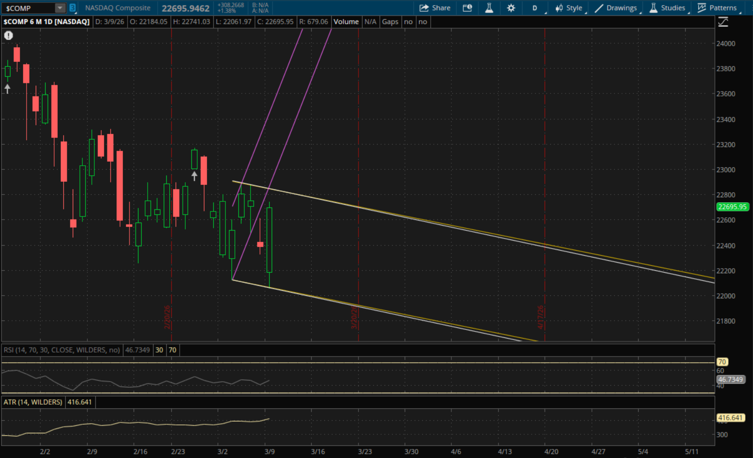Viewport: 753px width, 458px height.
Task: Open the Style menu
Action: (x=569, y=8)
